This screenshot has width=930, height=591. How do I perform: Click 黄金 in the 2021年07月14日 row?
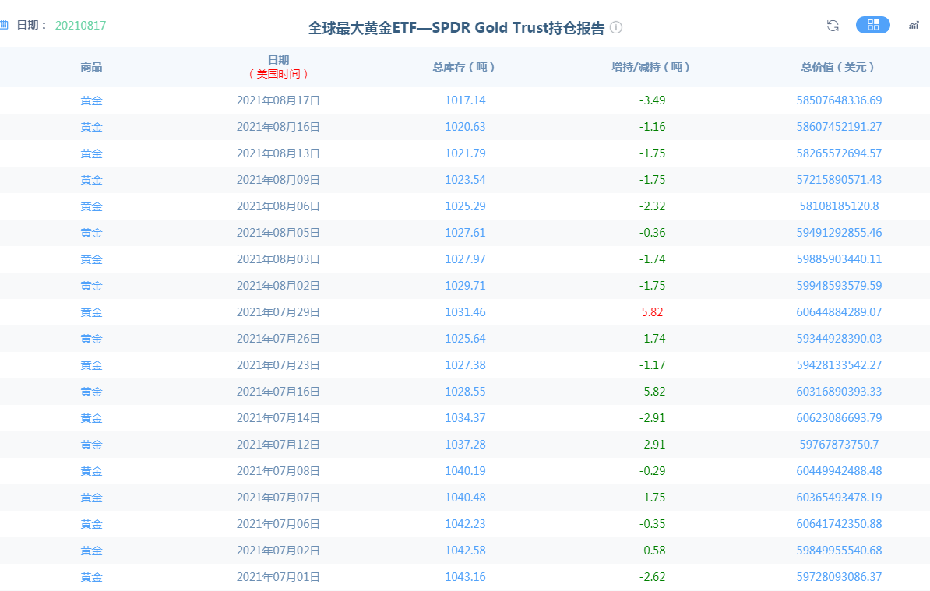pos(91,418)
